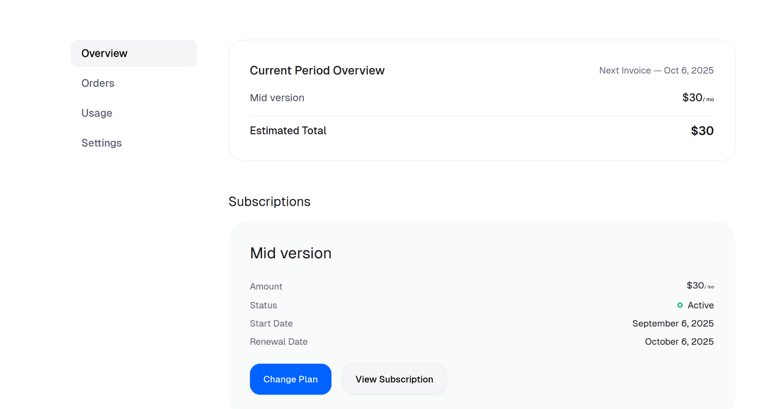Click the September 6, 2025 start date
The width and height of the screenshot is (770, 409).
673,323
